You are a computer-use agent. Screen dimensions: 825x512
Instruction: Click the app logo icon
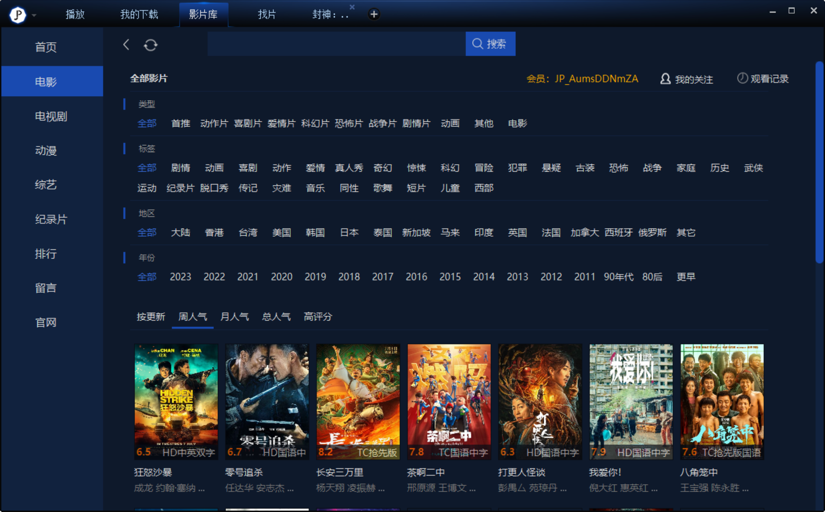18,15
